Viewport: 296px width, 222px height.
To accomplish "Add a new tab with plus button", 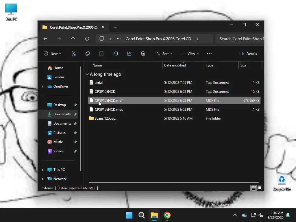I will [116, 27].
